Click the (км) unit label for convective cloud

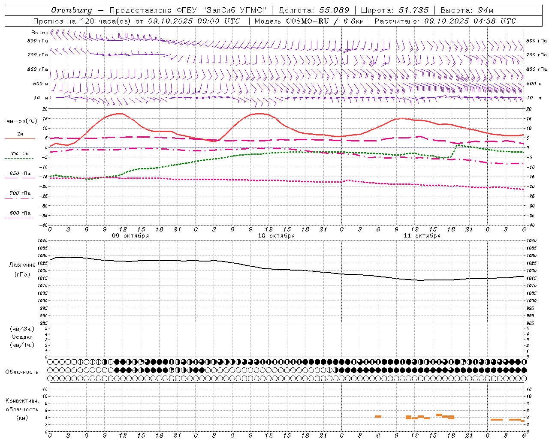pyautogui.click(x=22, y=418)
